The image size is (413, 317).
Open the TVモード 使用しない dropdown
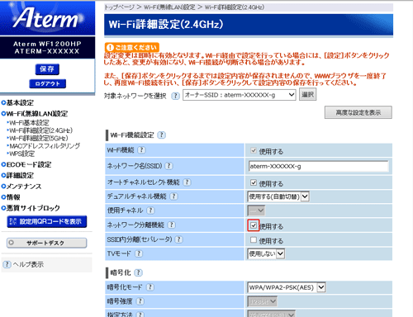(266, 253)
